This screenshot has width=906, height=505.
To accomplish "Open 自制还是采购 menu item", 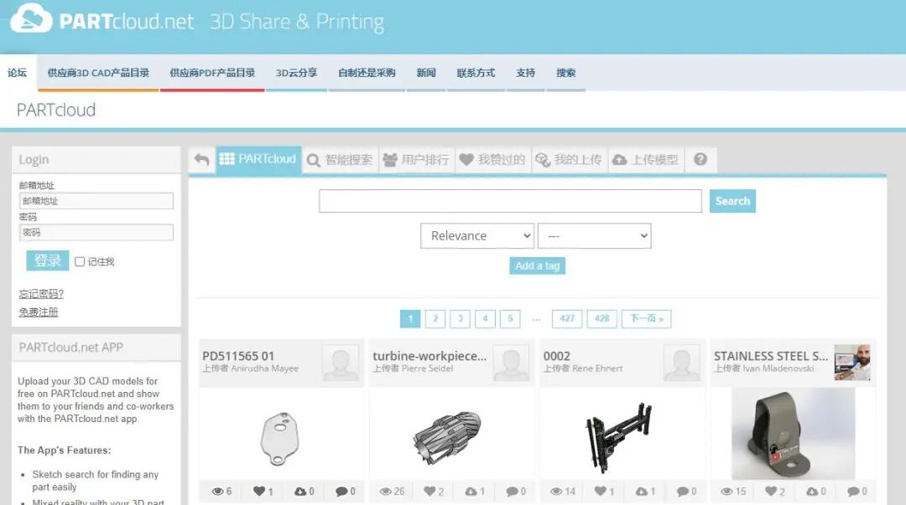I will (367, 73).
